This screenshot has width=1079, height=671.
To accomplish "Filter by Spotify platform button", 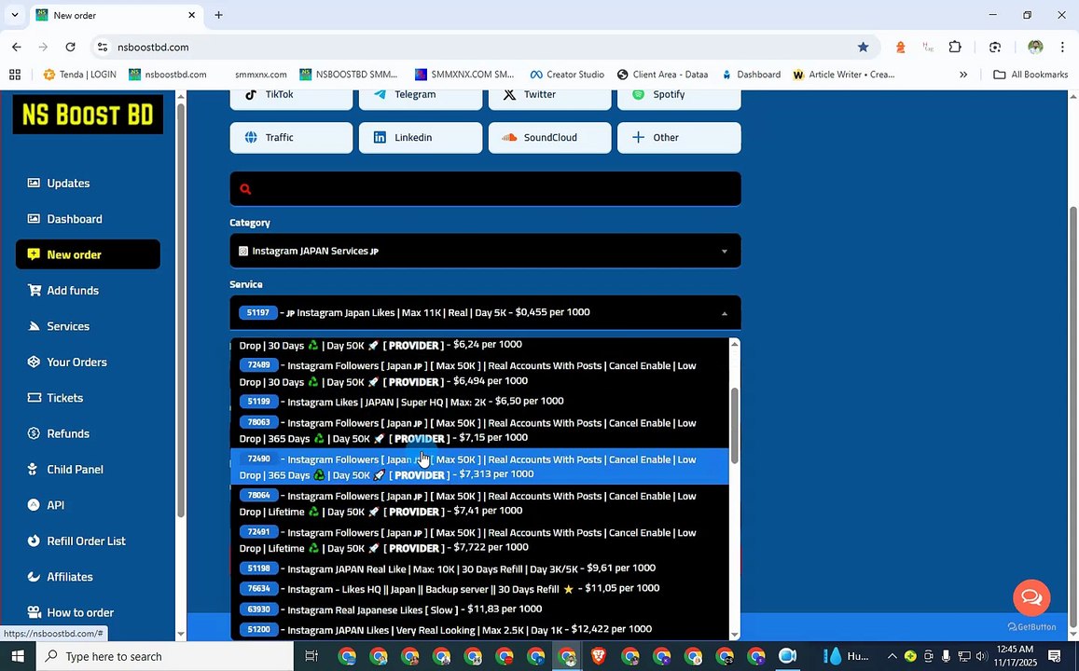I will coord(679,96).
